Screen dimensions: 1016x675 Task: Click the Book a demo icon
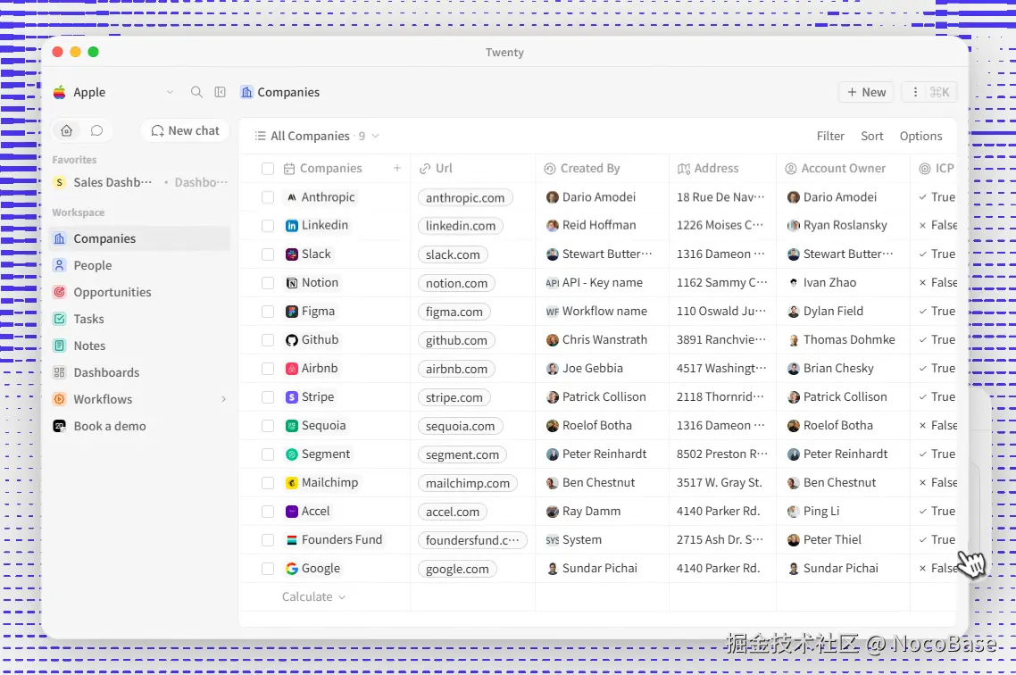[60, 426]
